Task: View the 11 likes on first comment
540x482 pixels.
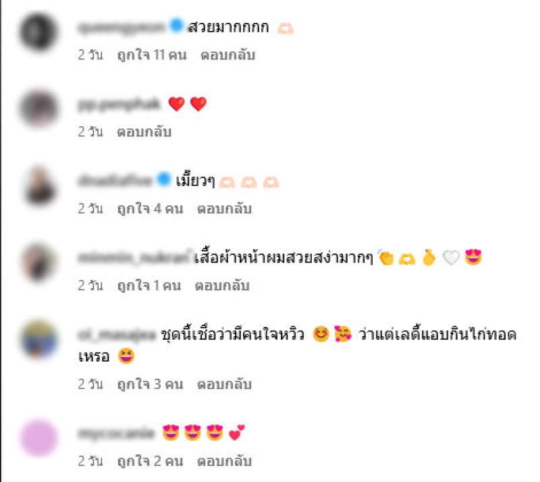Action: (x=152, y=55)
